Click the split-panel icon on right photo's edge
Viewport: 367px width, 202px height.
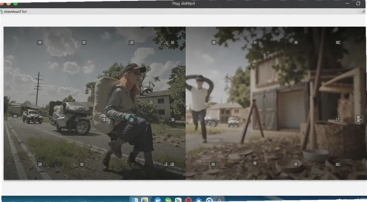(360, 118)
